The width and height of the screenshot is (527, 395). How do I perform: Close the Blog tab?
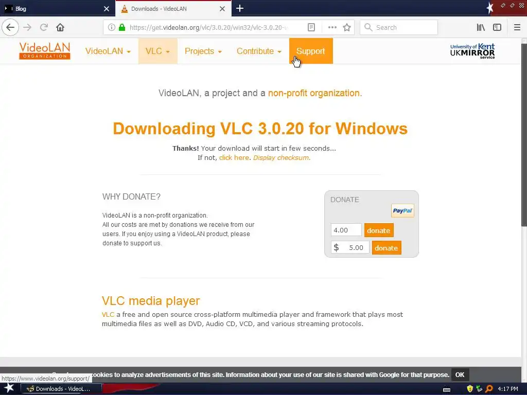click(107, 9)
